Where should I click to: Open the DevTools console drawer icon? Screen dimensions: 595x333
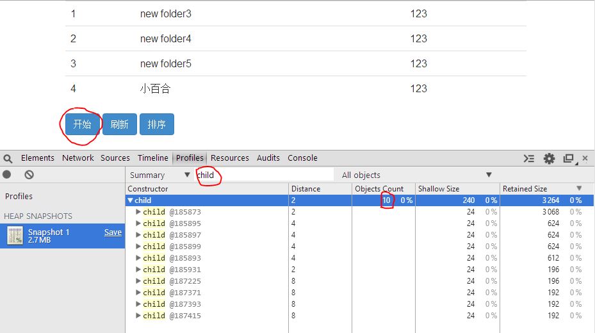[528, 158]
